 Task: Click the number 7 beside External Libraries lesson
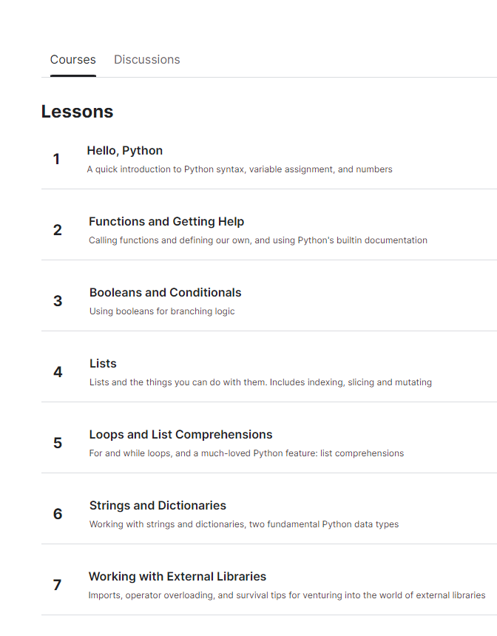coord(57,584)
